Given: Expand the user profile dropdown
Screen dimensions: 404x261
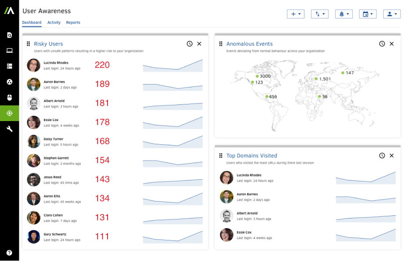Looking at the screenshot, I should click(392, 14).
